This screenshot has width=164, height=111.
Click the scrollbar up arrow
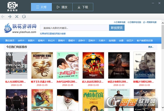coord(163,23)
